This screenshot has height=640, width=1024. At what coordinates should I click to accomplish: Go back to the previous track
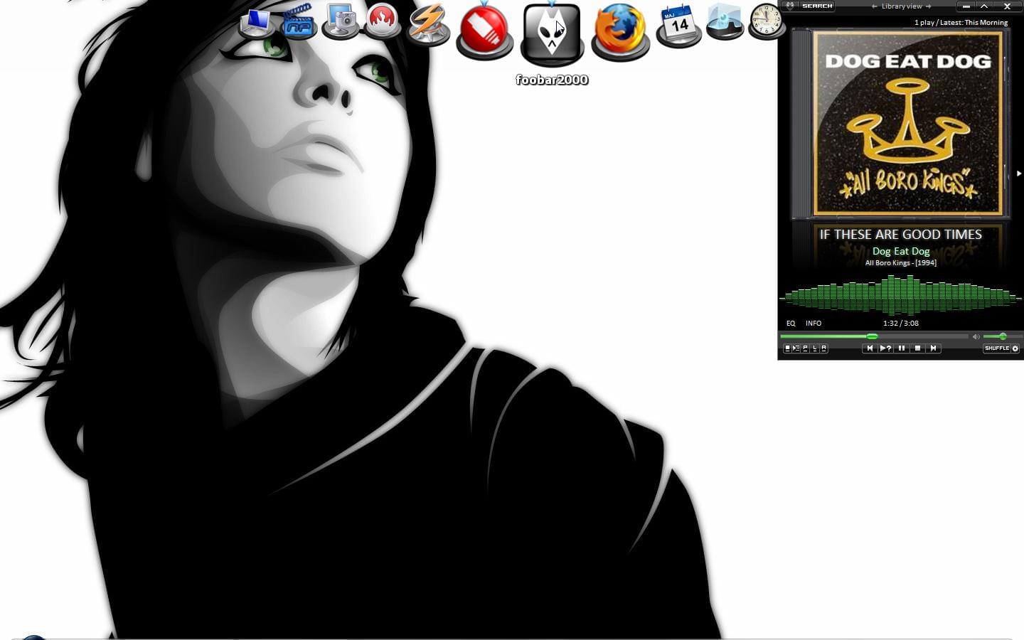pyautogui.click(x=869, y=348)
